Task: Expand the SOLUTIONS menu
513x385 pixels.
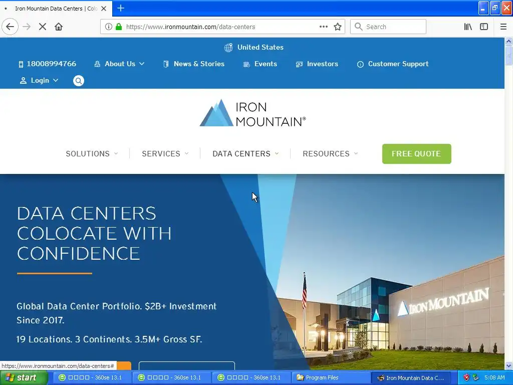Action: 92,153
